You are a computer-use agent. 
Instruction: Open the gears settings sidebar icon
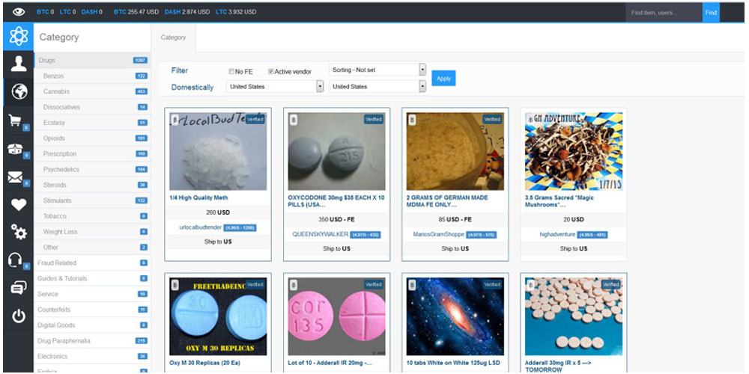[19, 233]
